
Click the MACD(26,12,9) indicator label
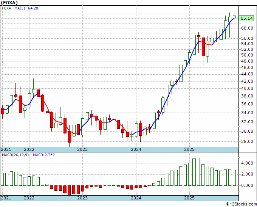point(15,155)
